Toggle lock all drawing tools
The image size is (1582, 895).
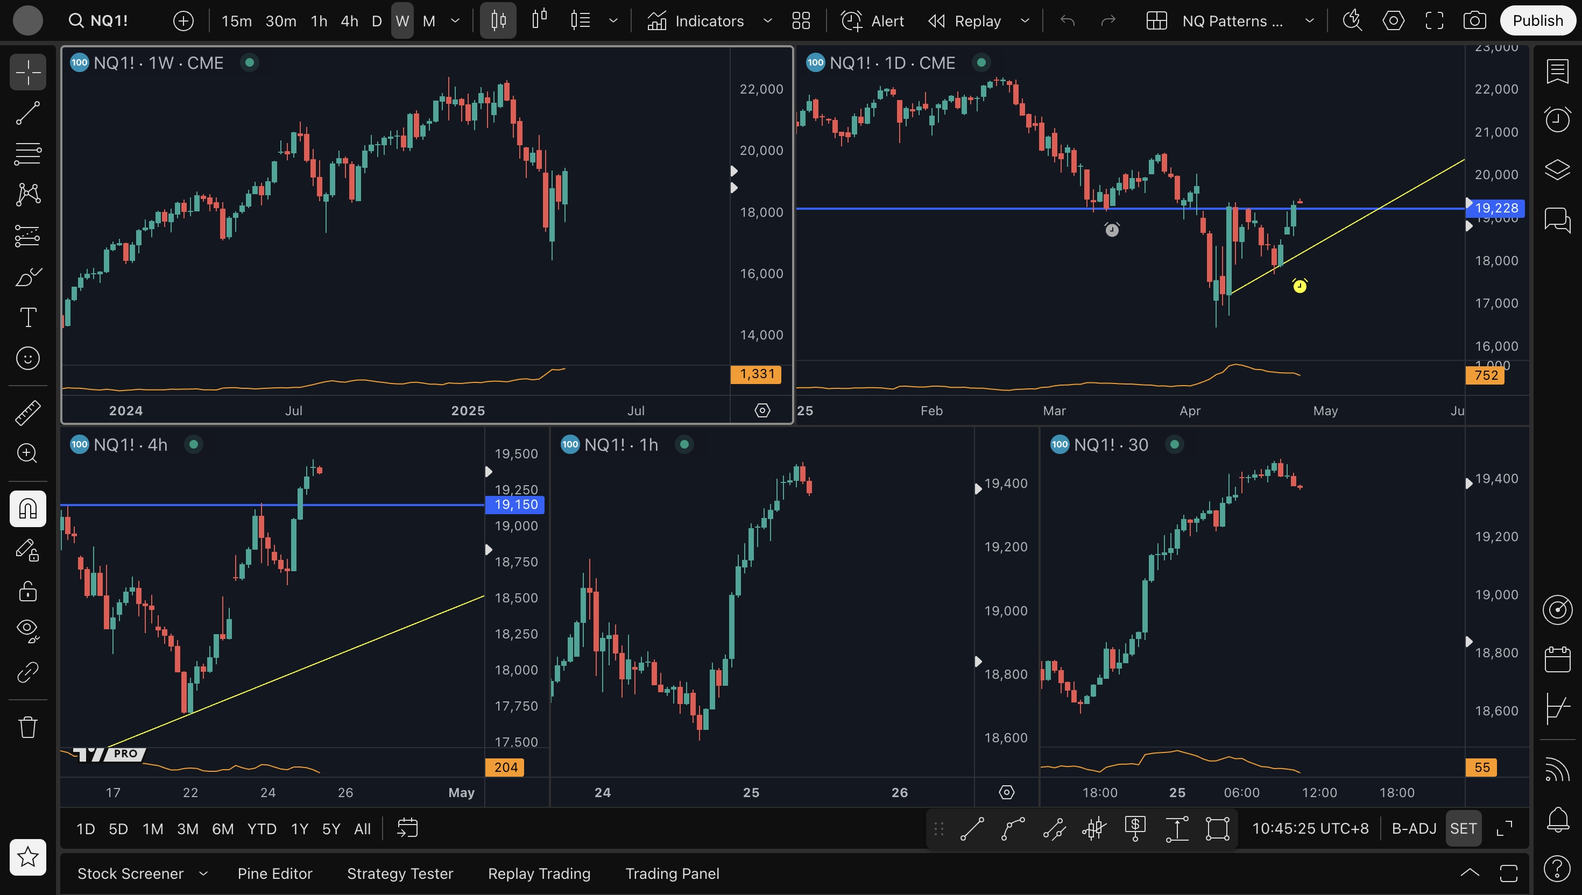pos(27,591)
